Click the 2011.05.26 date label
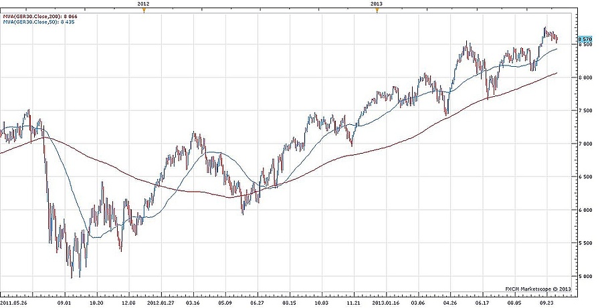602x308 pixels. click(x=13, y=301)
